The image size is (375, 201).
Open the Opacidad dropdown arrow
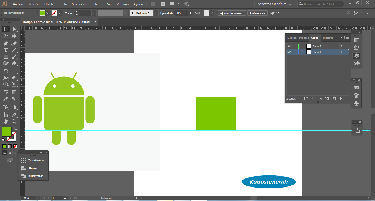(x=191, y=13)
